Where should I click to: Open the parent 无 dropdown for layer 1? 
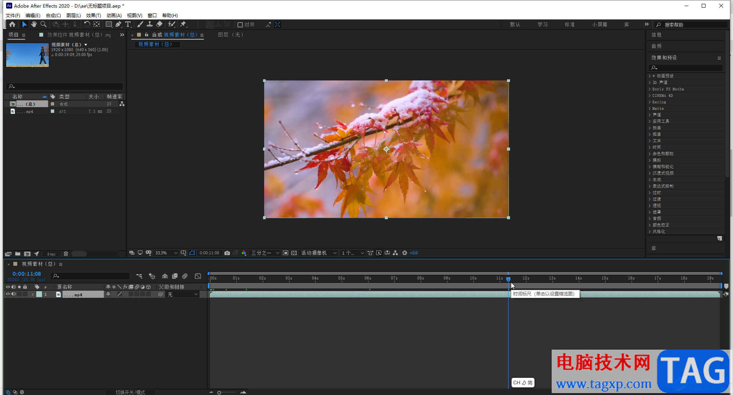pyautogui.click(x=182, y=294)
